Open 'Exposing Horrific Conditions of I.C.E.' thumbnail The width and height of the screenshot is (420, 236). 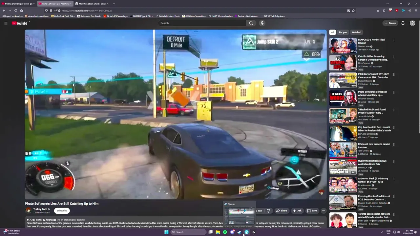click(343, 202)
